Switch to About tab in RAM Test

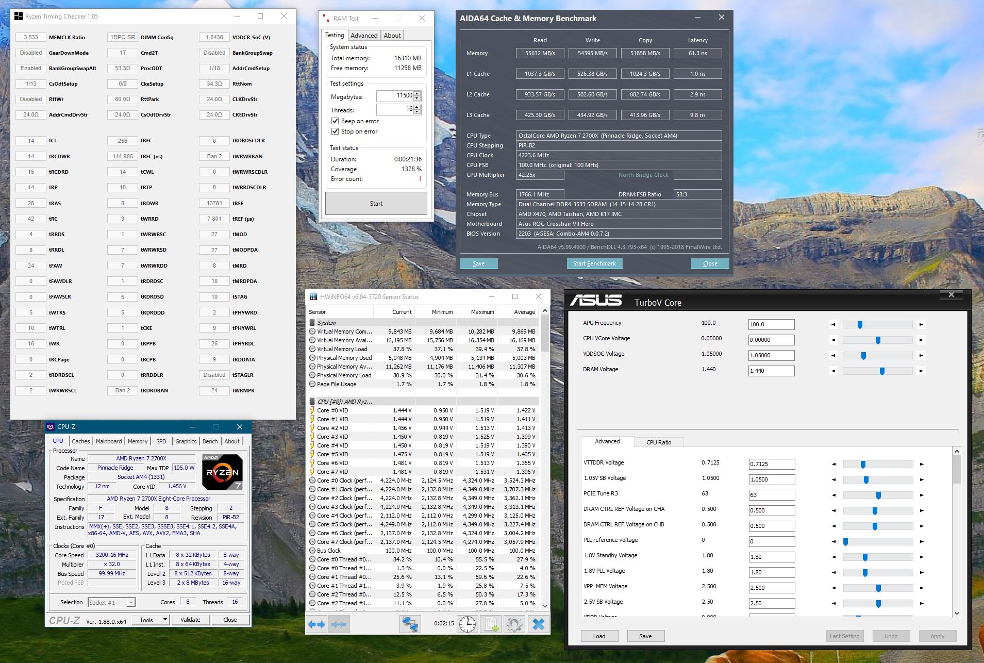[392, 36]
